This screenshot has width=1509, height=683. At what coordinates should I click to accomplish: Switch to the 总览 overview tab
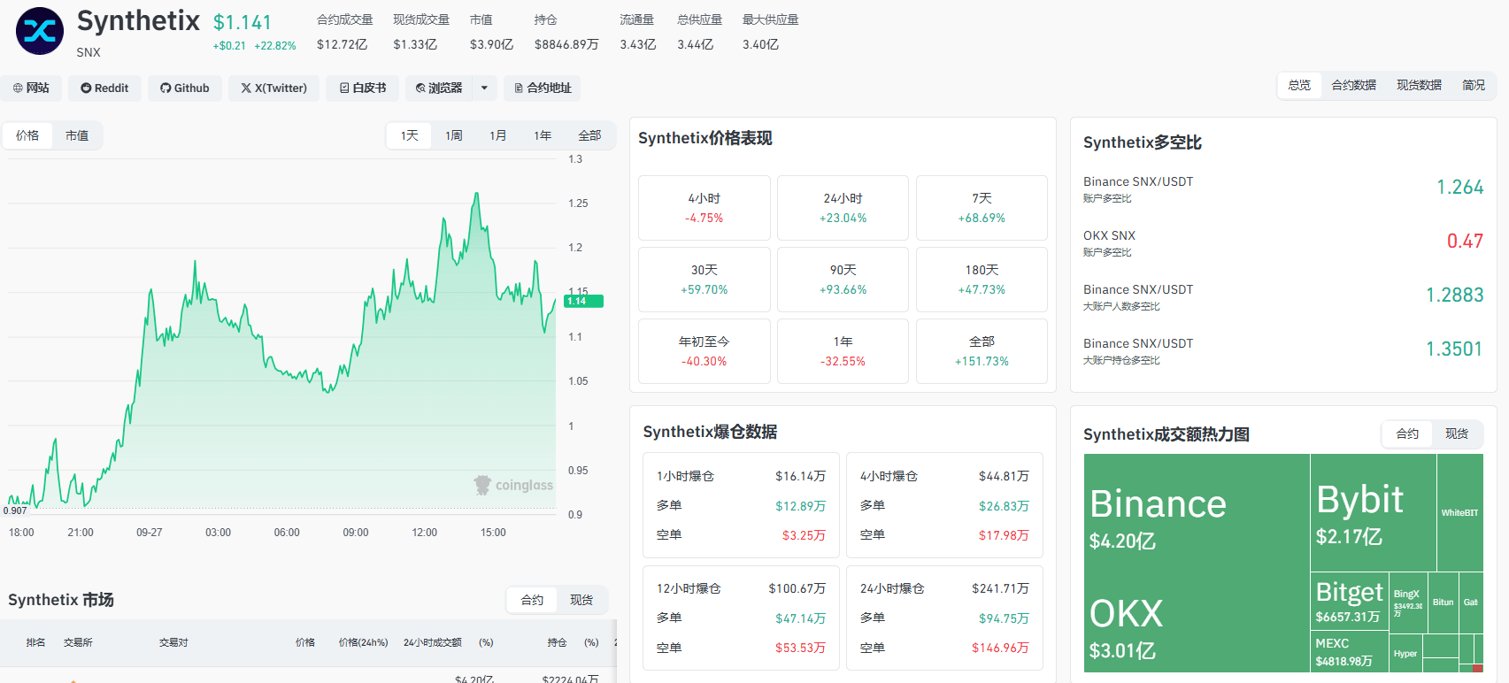1299,85
